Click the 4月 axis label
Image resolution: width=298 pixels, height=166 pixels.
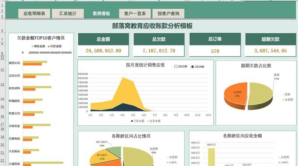[123, 115]
